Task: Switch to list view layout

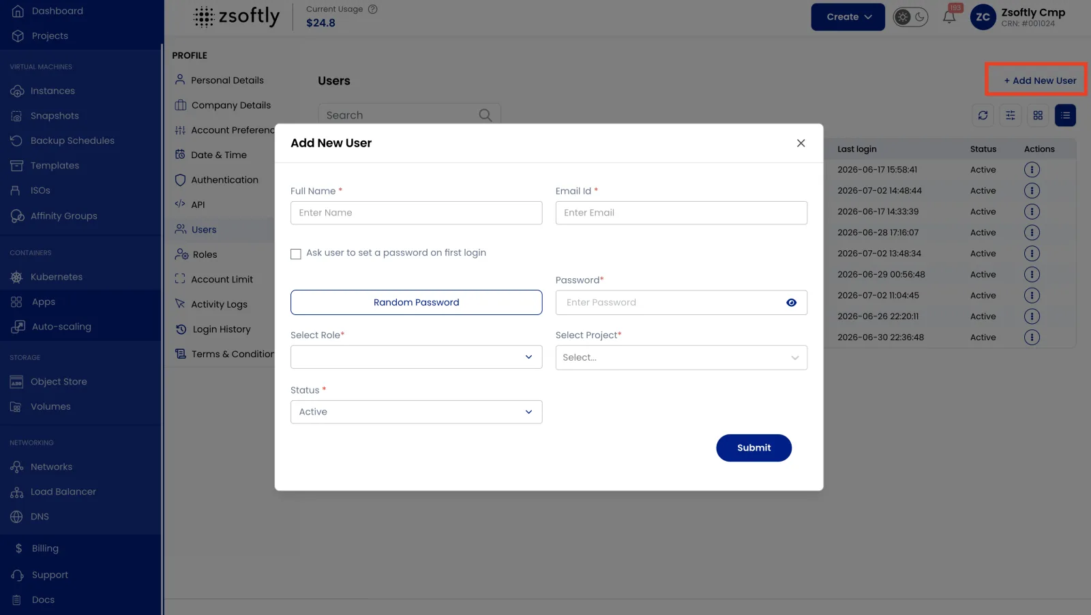Action: click(1065, 115)
